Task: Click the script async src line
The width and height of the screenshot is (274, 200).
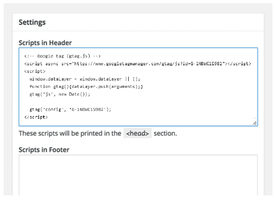Action: [x=137, y=64]
